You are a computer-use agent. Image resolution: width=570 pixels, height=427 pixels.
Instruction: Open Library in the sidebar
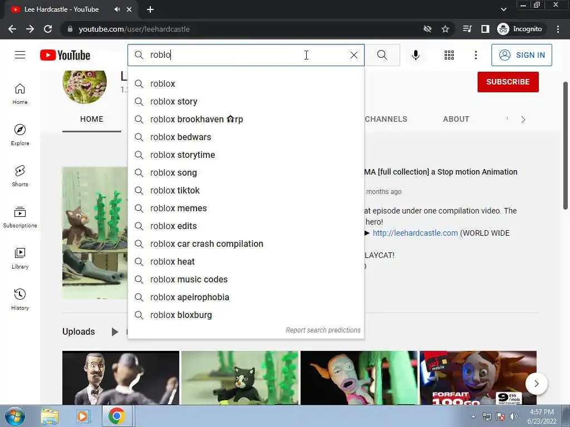[x=20, y=258]
